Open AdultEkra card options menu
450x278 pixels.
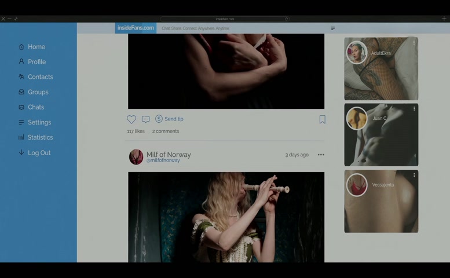pyautogui.click(x=414, y=43)
